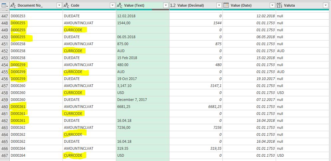Open the table menu icon in header corner
331x161 pixels.
pos(5,5)
